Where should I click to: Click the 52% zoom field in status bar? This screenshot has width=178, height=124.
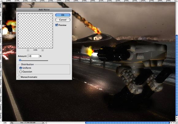5,123
